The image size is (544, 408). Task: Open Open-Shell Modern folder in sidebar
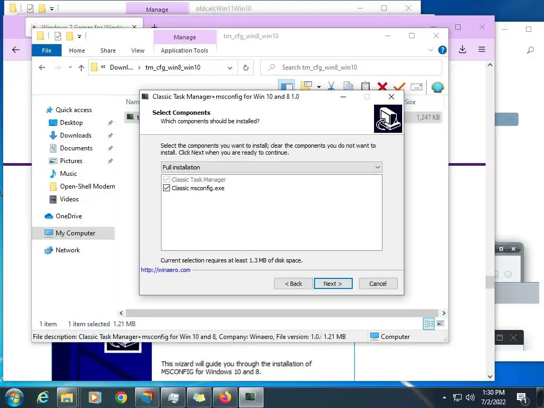pos(88,186)
